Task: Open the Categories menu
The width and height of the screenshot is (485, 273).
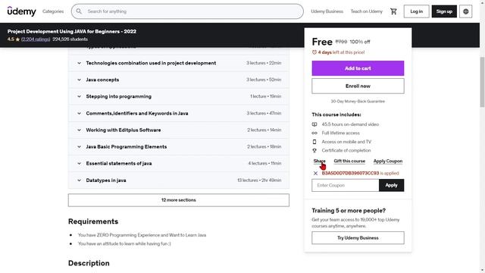Action: [53, 11]
